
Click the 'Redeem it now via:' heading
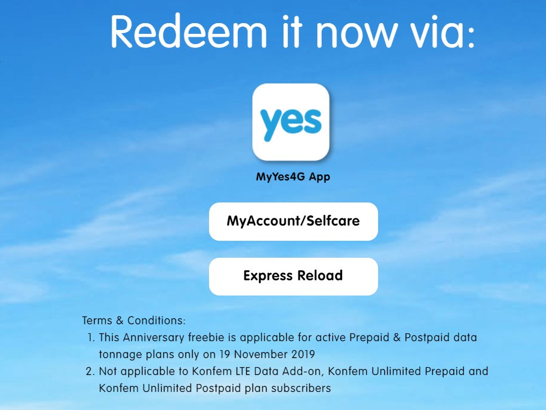click(x=293, y=32)
